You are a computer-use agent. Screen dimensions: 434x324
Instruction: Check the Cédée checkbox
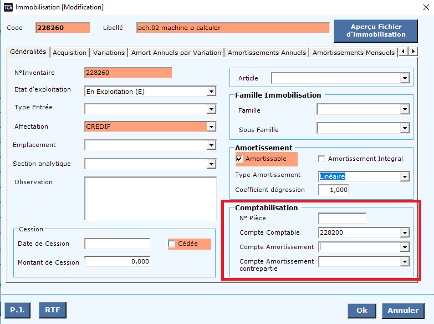click(172, 244)
